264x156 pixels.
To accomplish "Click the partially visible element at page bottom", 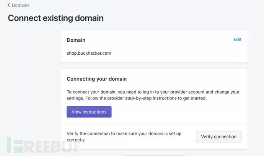I will (x=153, y=155).
